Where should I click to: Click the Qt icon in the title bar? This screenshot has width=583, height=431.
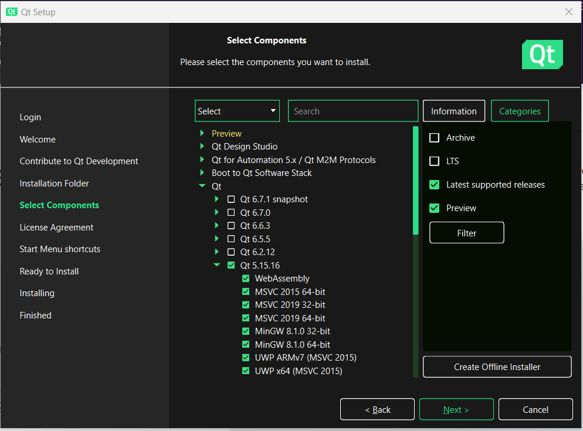click(12, 12)
